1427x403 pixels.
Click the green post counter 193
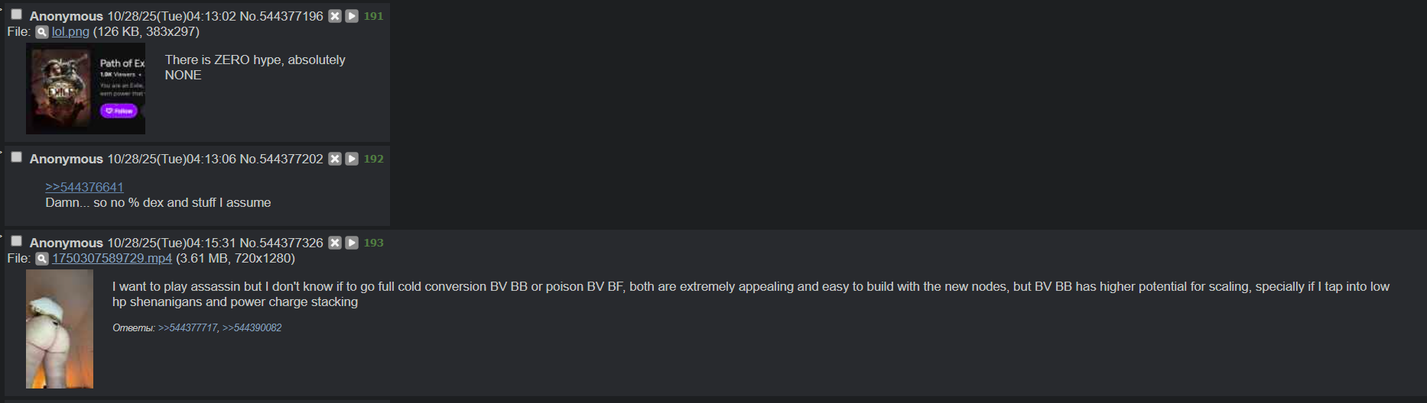tap(374, 243)
